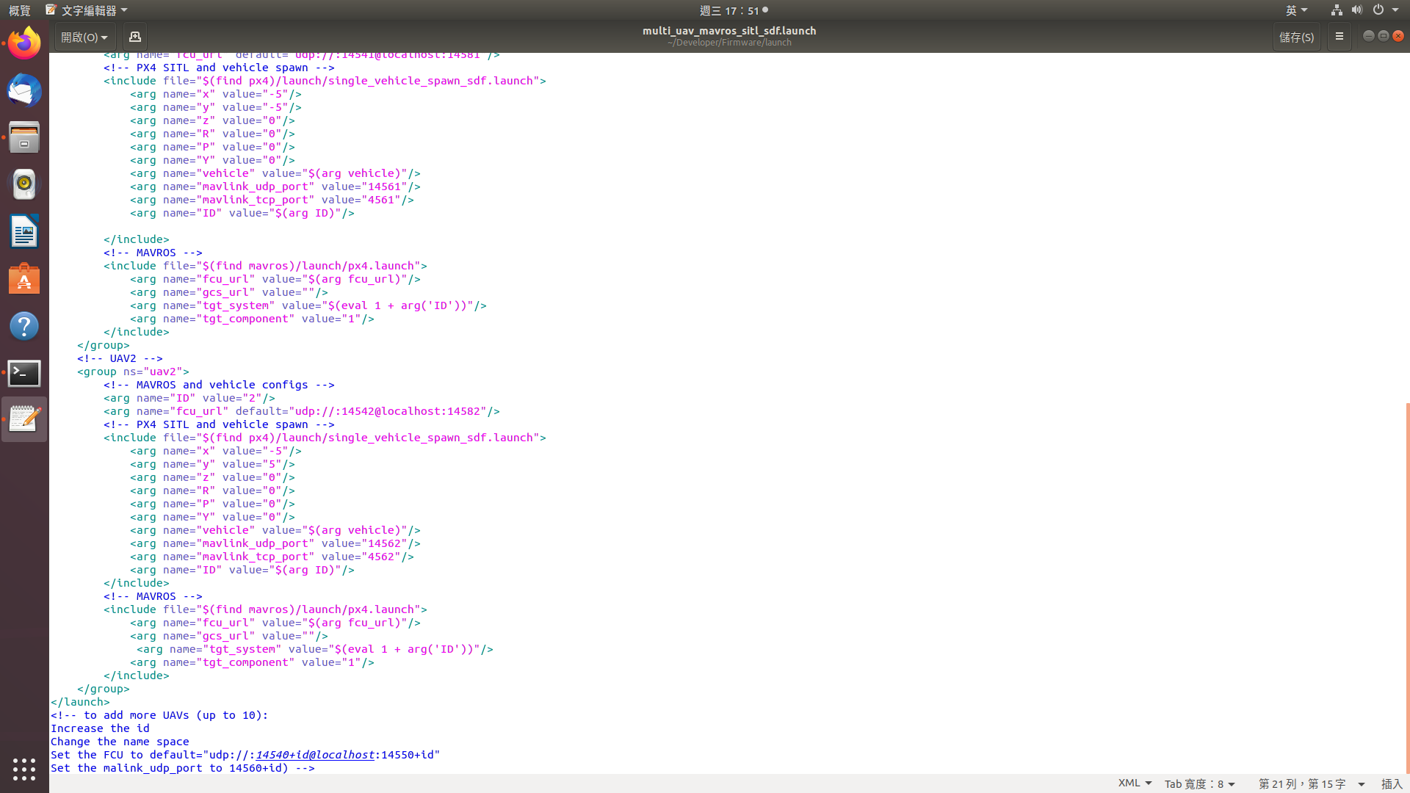Click the new document icon button
1410x793 pixels.
coord(134,37)
